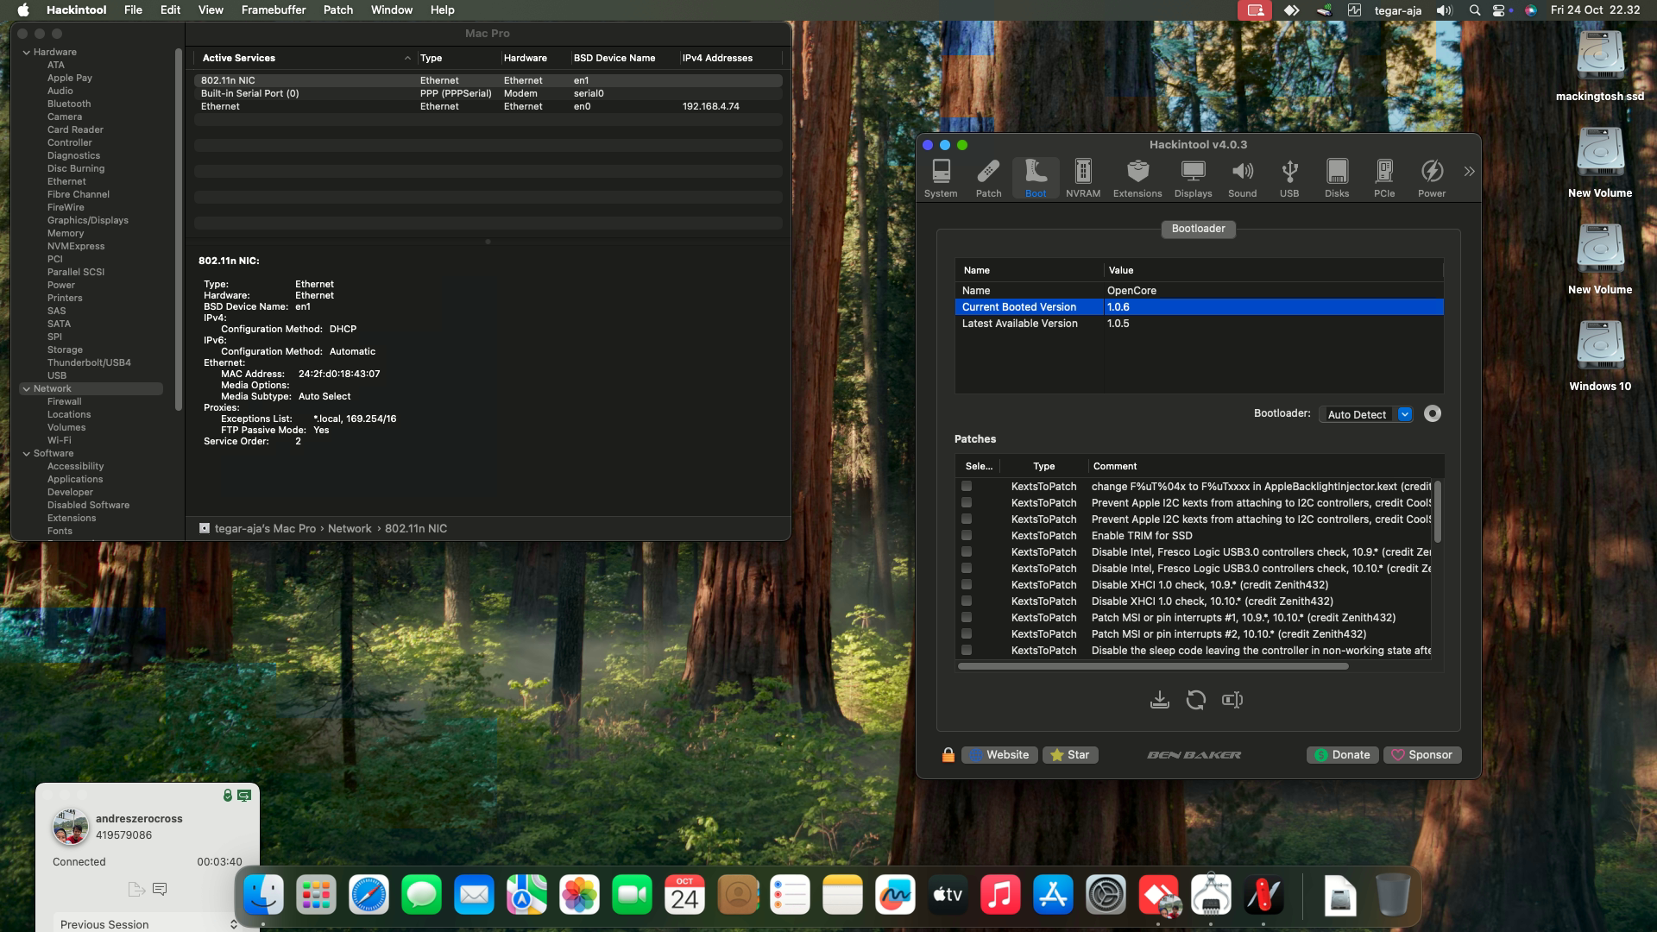Open the Patch tab in Hackintool
The image size is (1657, 932).
tap(988, 179)
